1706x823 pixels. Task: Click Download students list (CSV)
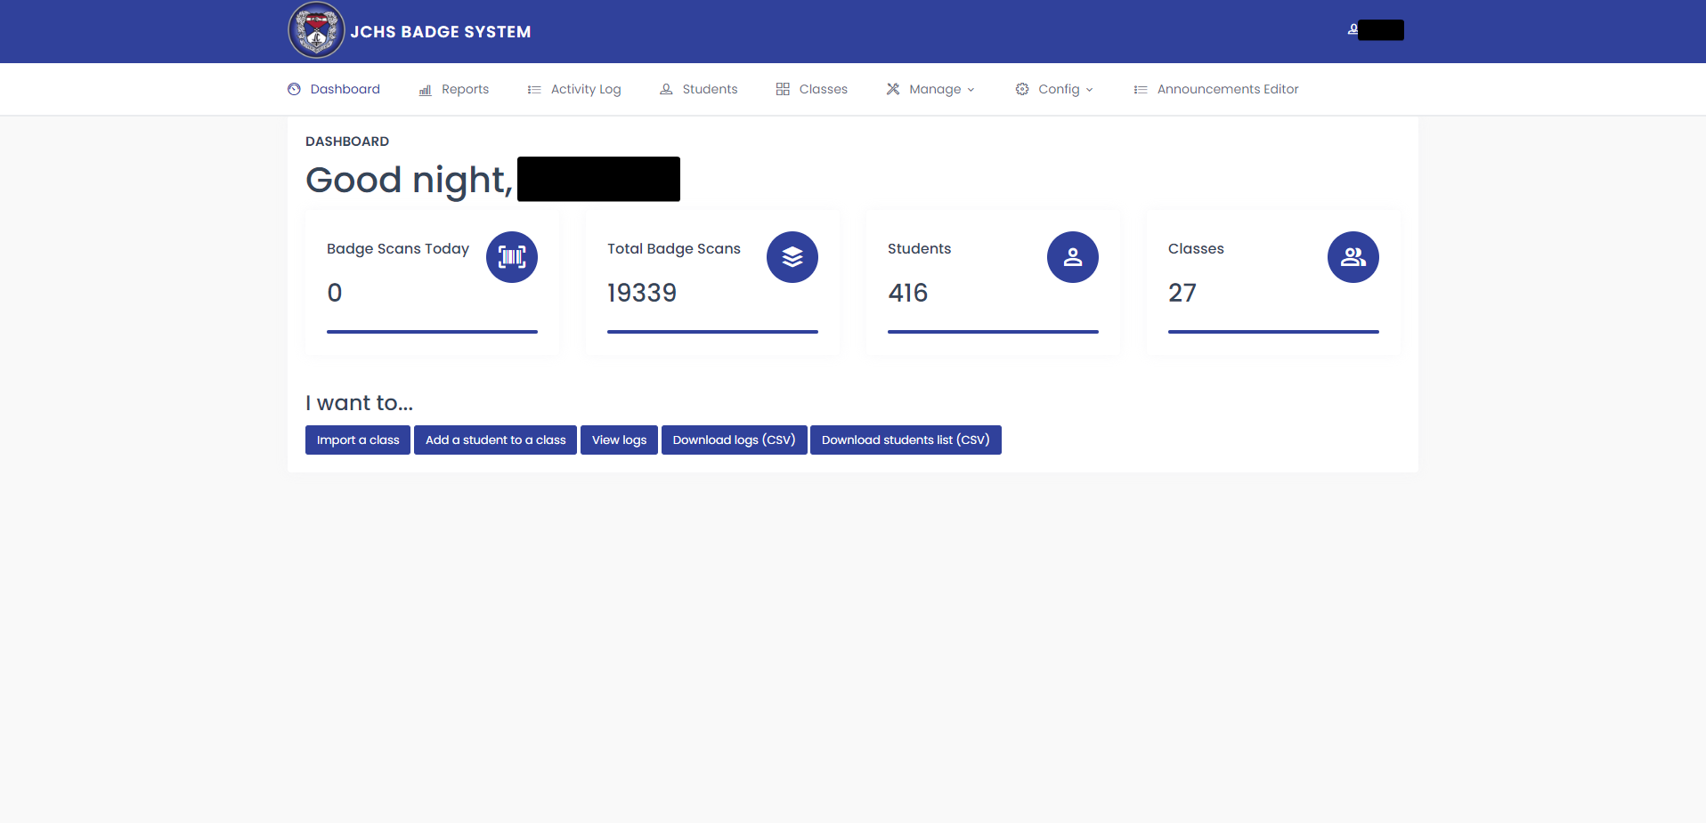point(906,440)
